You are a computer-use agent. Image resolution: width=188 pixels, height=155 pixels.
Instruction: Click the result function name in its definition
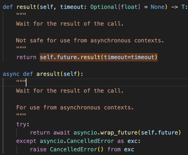click(26, 7)
